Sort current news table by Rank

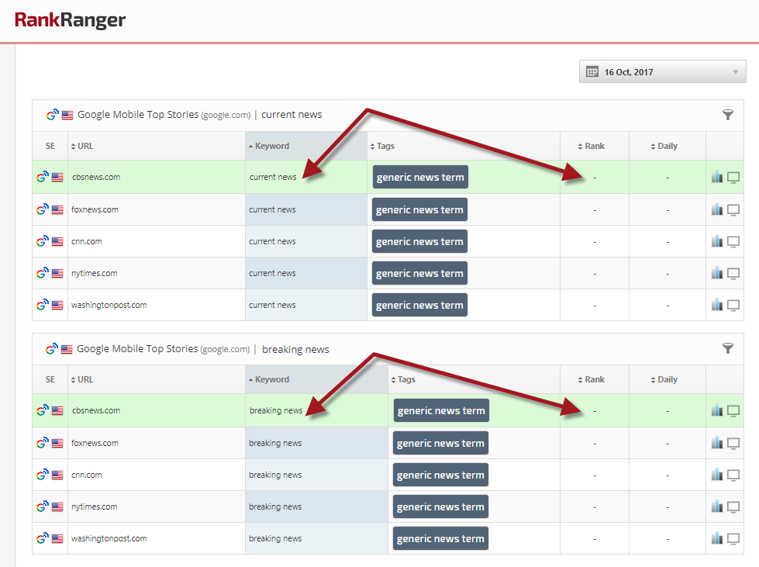pos(591,146)
